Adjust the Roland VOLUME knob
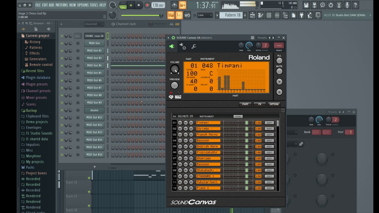The height and width of the screenshot is (213, 379). point(175,69)
